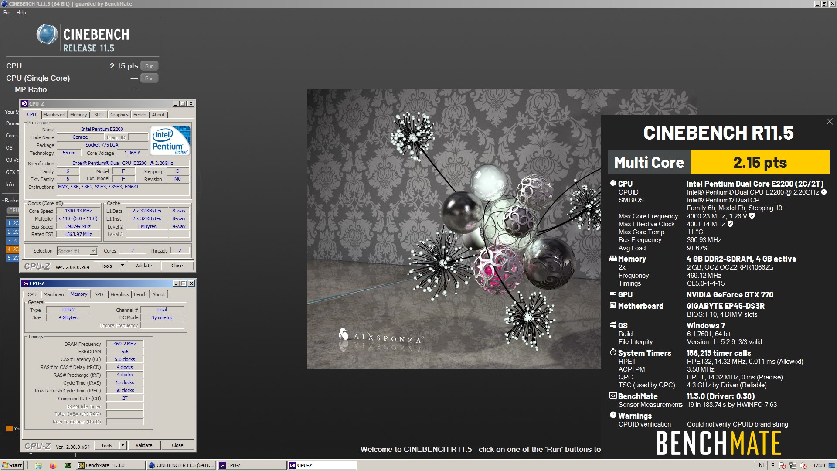This screenshot has height=471, width=837.
Task: Open About tab in upper CPU-Z window
Action: (158, 115)
